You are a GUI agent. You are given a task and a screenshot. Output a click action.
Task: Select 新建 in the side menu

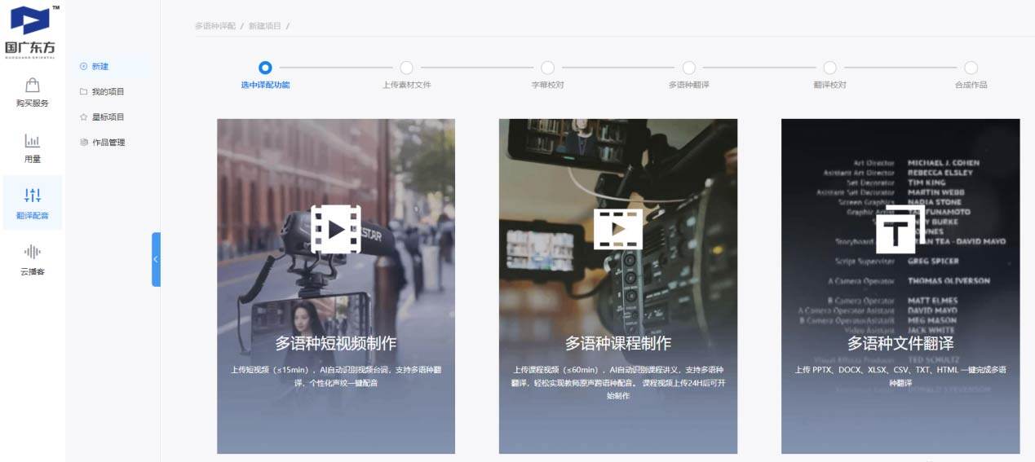click(x=100, y=67)
